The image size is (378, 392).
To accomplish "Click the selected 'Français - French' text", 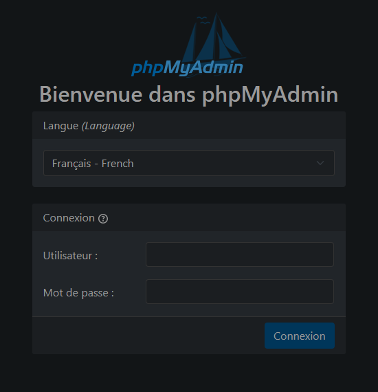I will click(x=93, y=164).
